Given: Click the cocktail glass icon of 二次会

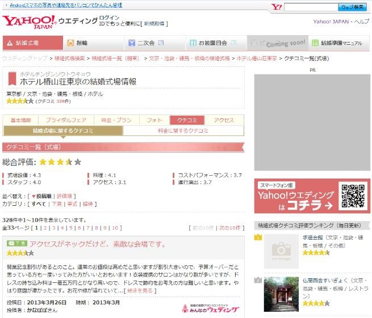Looking at the screenshot, I should coord(131,43).
